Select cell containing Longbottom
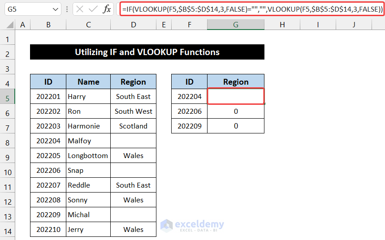385x240 pixels. click(x=88, y=155)
